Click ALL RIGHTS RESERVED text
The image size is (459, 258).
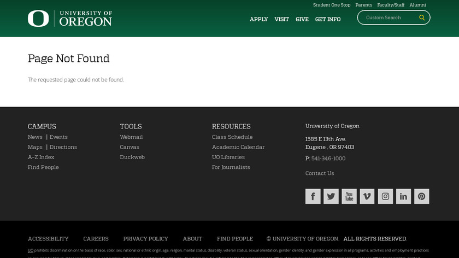[375, 239]
